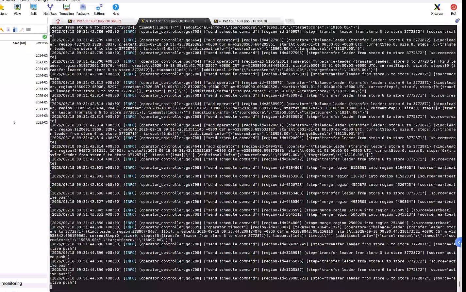Switch to session tab 4 (10.36.0.3)
466x292 pixels.
pyautogui.click(x=241, y=21)
